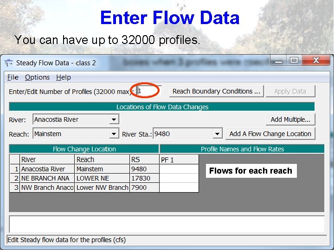Click the Steady Flow Data window title icon

tap(8, 62)
